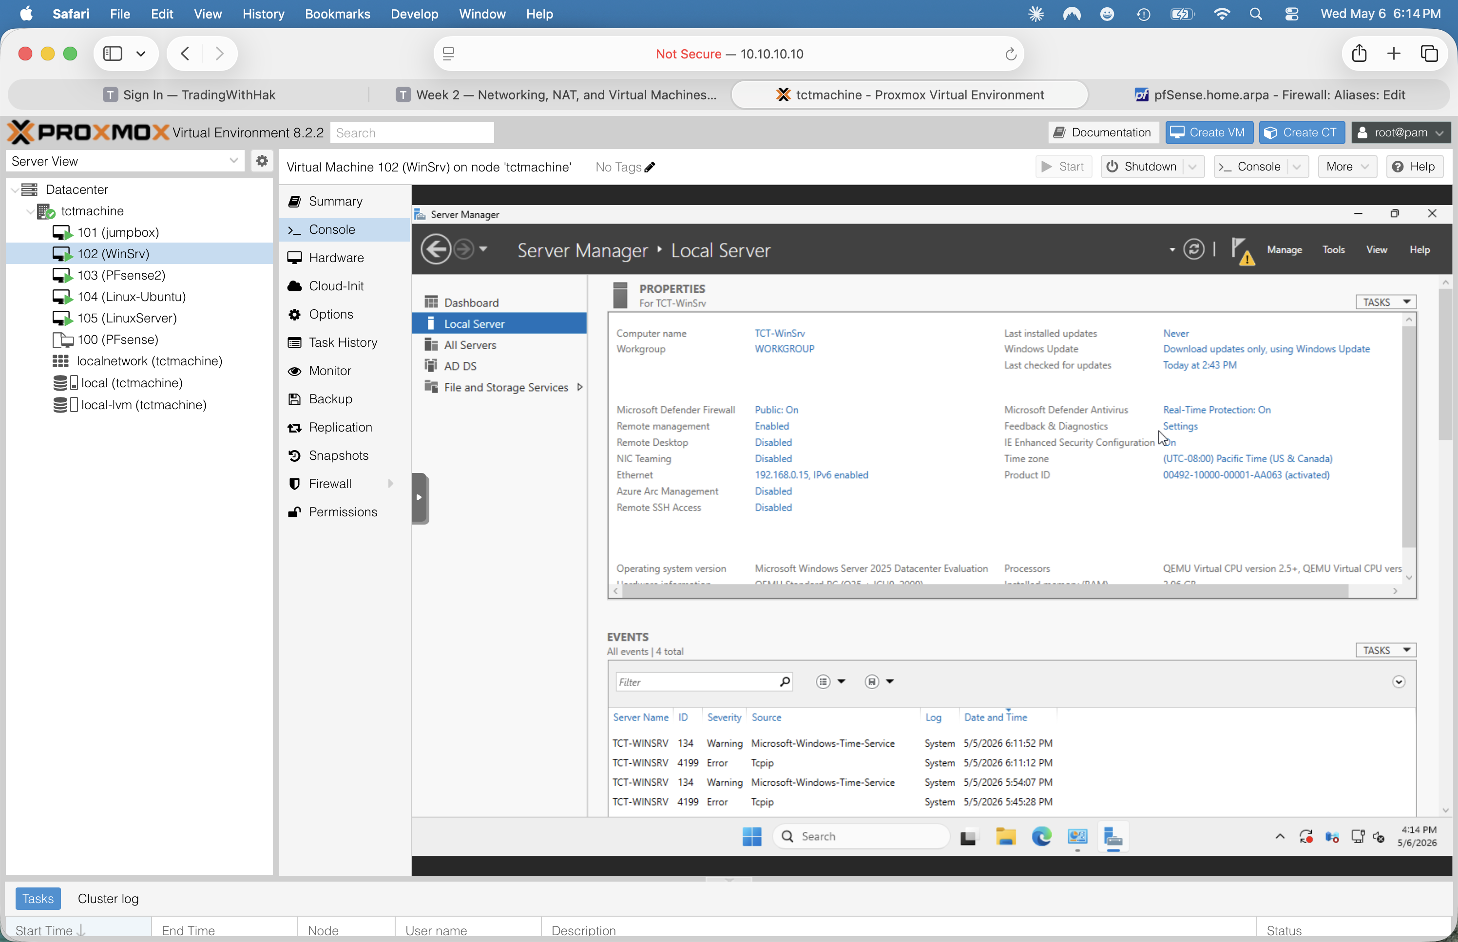This screenshot has height=942, width=1458.
Task: Open the Console dropdown arrow
Action: (x=1297, y=167)
